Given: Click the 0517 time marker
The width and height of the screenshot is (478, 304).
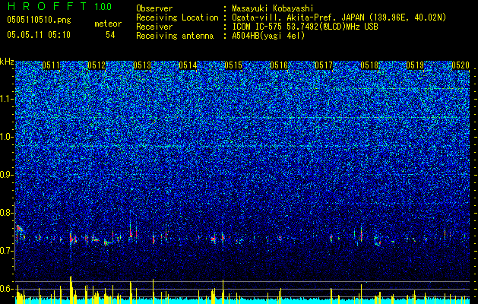Looking at the screenshot, I should tap(324, 65).
